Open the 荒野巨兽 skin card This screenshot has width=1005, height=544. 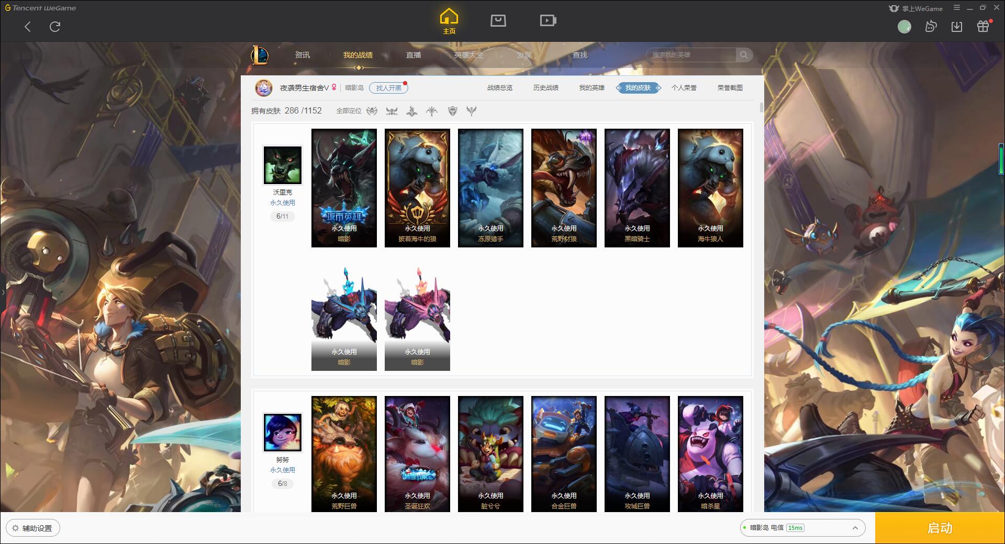(x=344, y=454)
